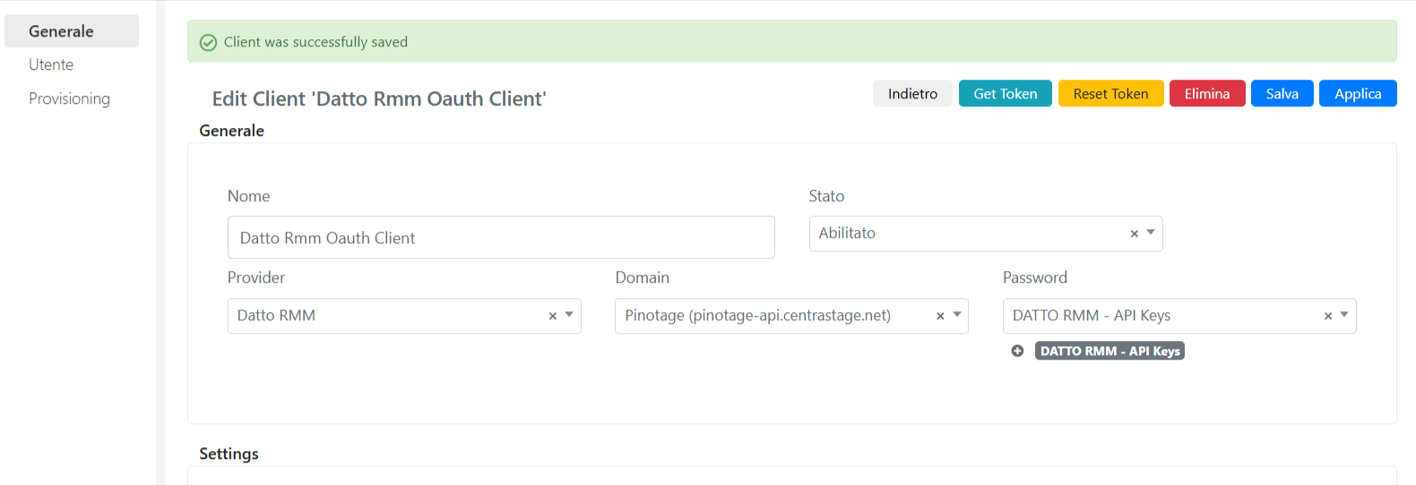Click 'Client was successfully saved' message
1416x485 pixels.
pyautogui.click(x=315, y=42)
